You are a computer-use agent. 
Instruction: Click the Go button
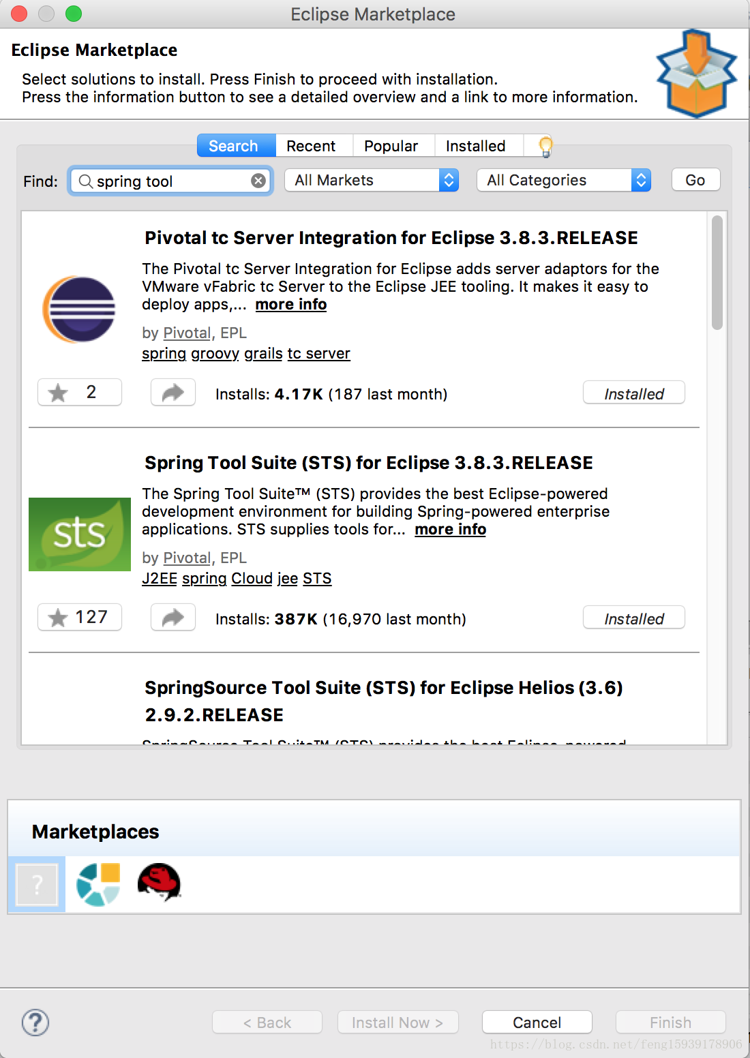point(695,180)
